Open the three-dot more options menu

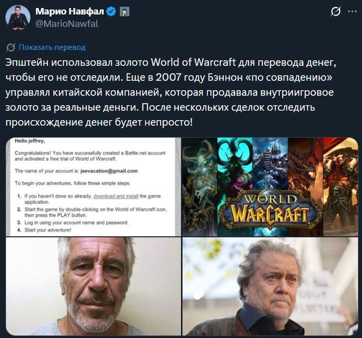[353, 11]
